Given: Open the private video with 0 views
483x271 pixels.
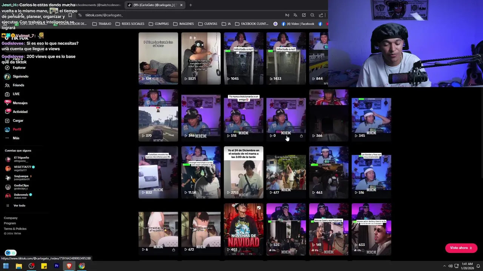Looking at the screenshot, I should [286, 116].
